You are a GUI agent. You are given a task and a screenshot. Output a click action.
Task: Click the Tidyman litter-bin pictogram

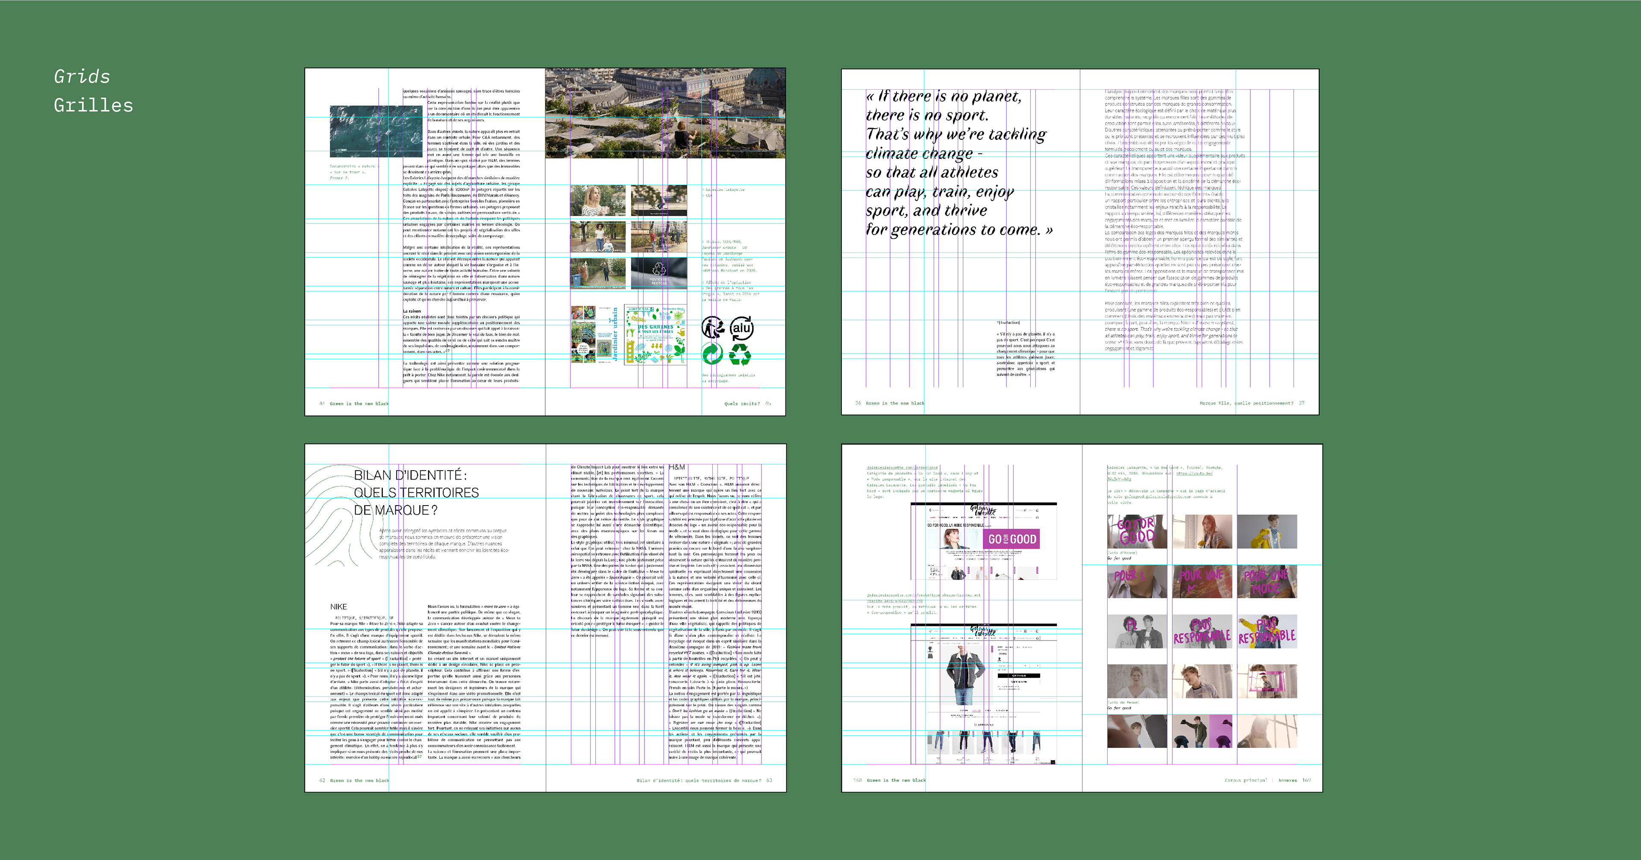(x=713, y=328)
